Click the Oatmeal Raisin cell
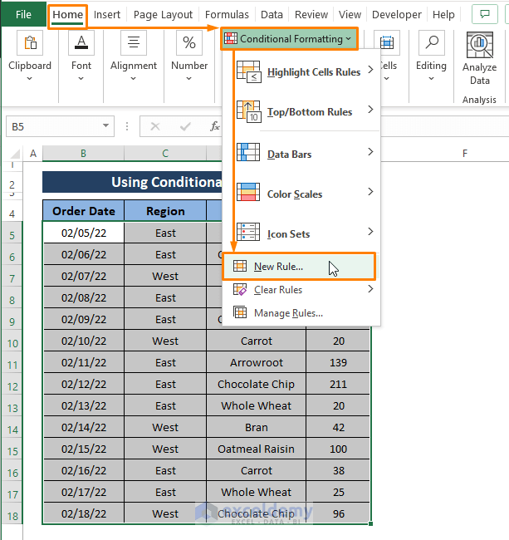This screenshot has height=540, width=509. 257,449
